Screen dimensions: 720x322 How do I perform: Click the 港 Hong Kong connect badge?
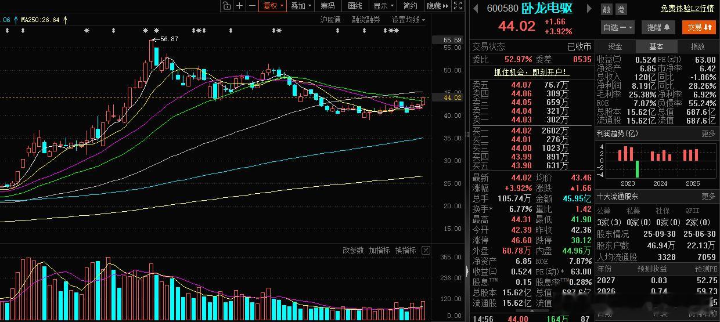[621, 9]
